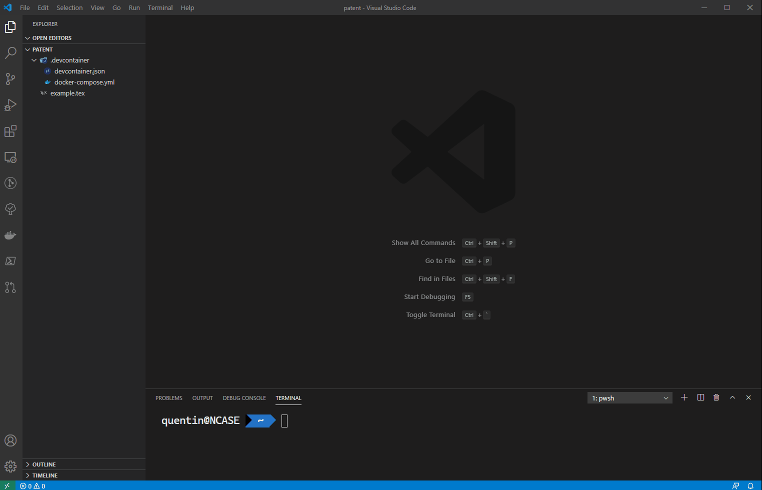Image resolution: width=762 pixels, height=490 pixels.
Task: Click the VS Code logo in title bar
Action: (7, 7)
